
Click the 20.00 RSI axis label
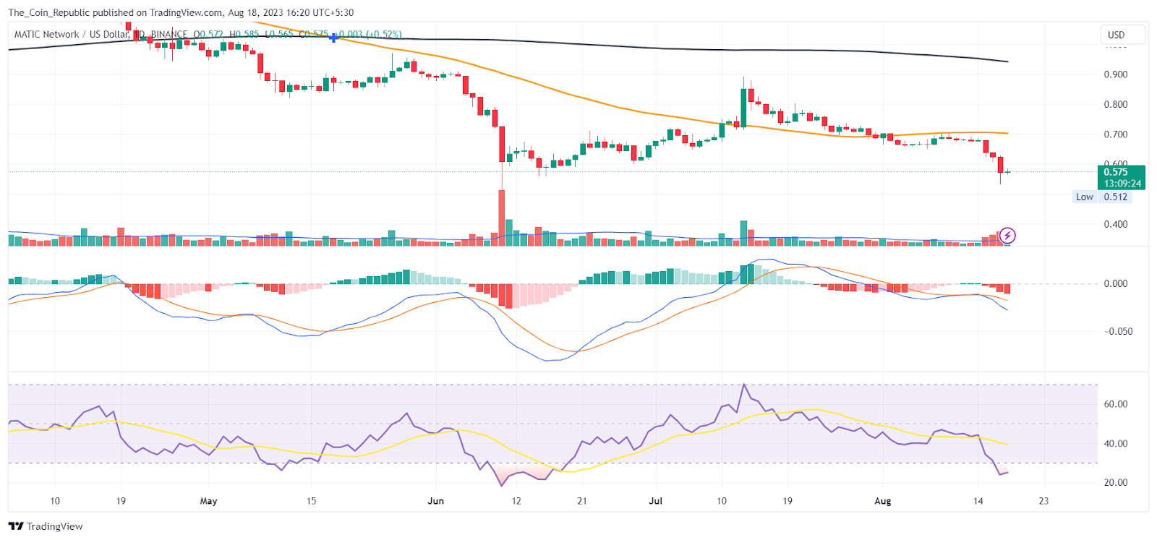1116,482
